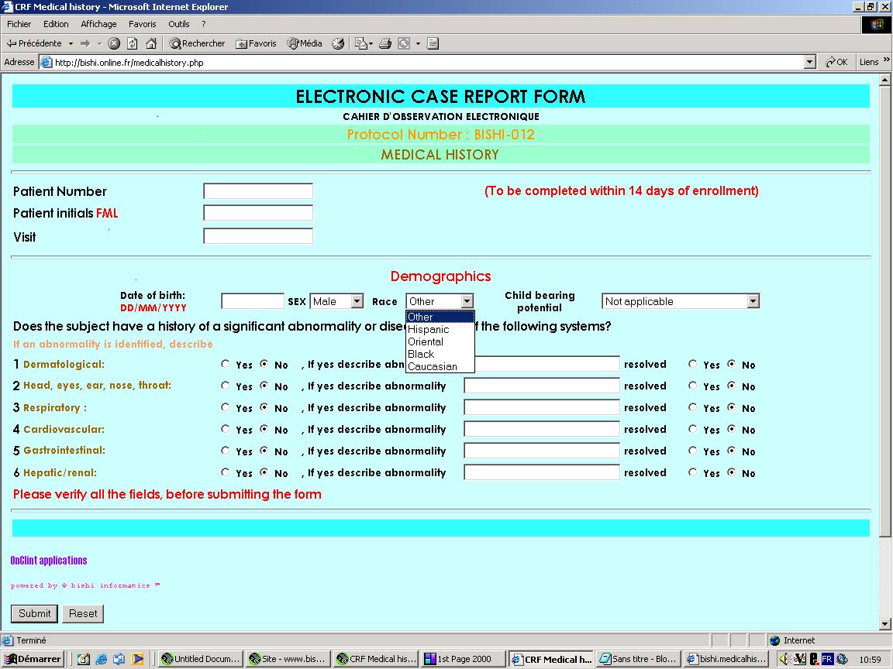The height and width of the screenshot is (669, 893).
Task: Open Untitled Document taskbar item
Action: 201,659
